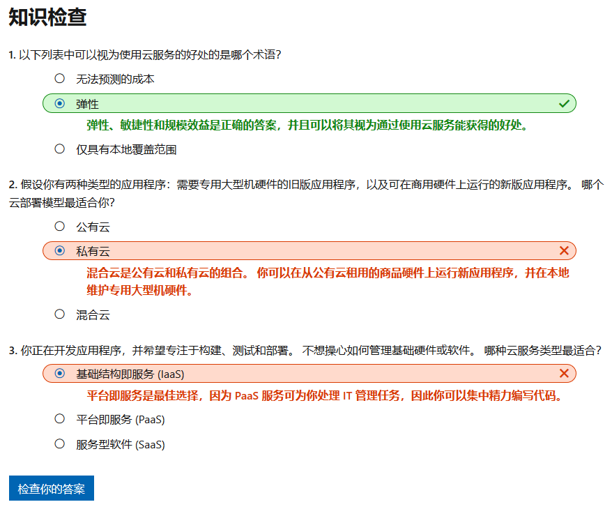Click the red X beside 私有云
This screenshot has height=509, width=612.
564,250
